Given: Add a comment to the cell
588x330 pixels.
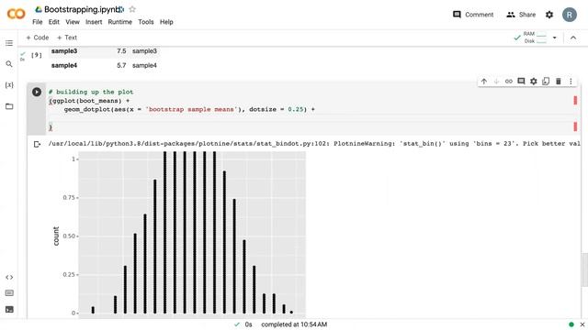Looking at the screenshot, I should (x=521, y=82).
